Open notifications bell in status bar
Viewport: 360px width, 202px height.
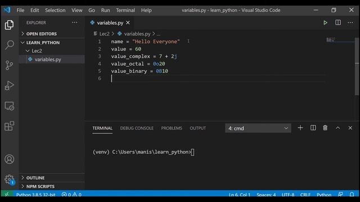point(352,195)
